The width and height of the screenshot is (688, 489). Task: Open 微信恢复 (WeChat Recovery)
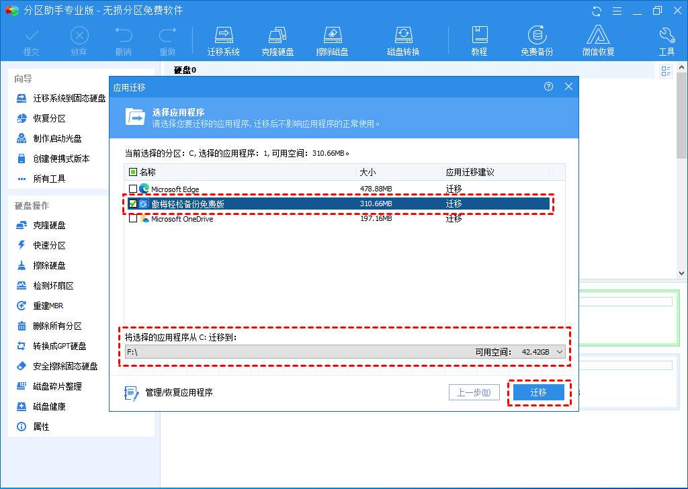597,40
